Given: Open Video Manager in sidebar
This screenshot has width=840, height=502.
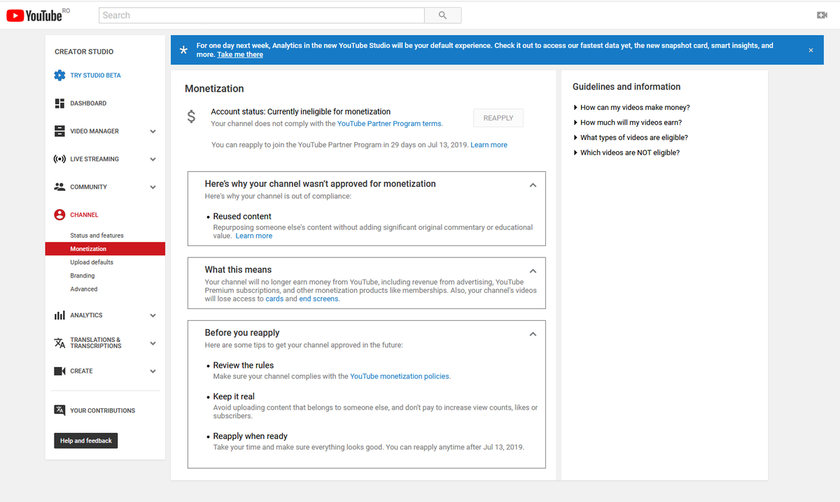Looking at the screenshot, I should point(94,131).
